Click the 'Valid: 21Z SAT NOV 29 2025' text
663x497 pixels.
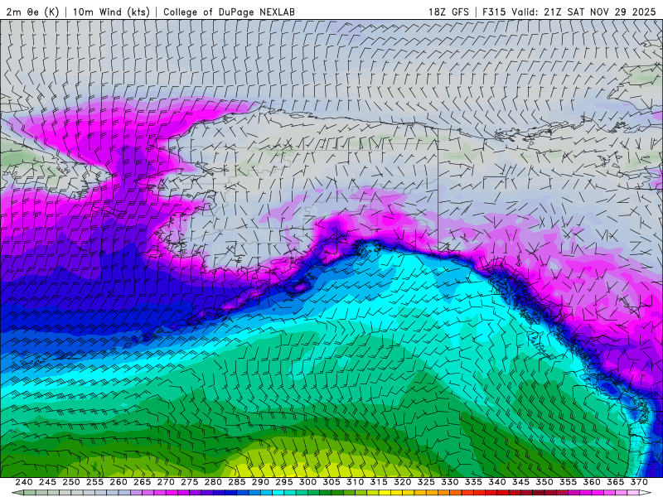pyautogui.click(x=585, y=12)
